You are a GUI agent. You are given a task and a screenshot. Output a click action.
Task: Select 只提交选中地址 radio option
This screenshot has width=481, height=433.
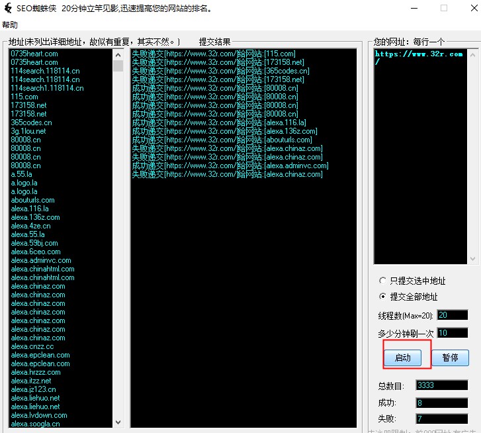click(412, 281)
